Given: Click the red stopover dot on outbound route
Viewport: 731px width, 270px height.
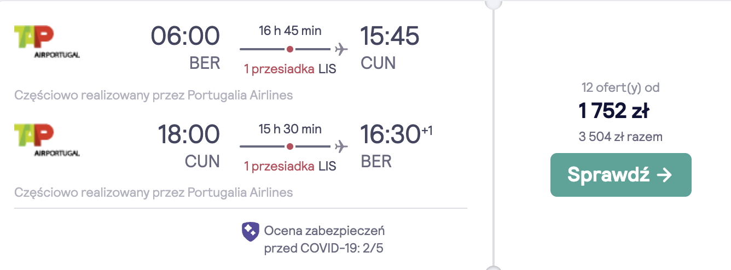Looking at the screenshot, I should (290, 49).
